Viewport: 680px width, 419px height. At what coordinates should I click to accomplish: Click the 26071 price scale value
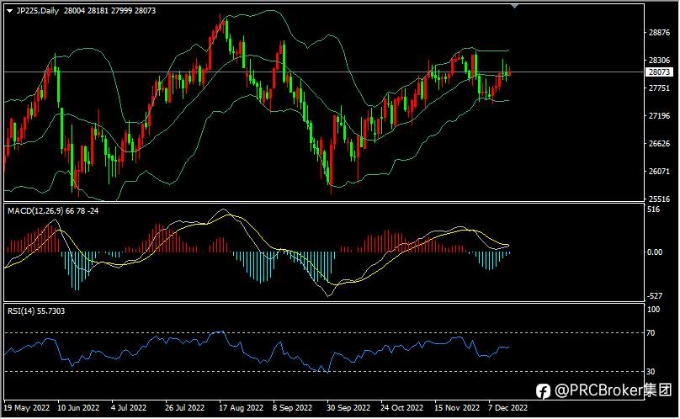[659, 172]
